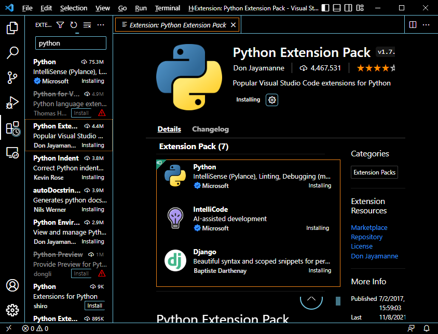Open the Accounts menu icon
438x334 pixels.
(x=12, y=285)
